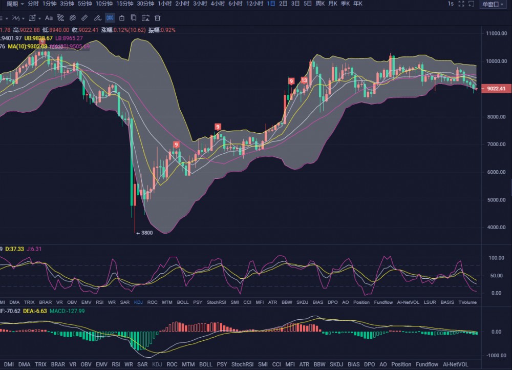Screen dimensions: 512x370
Task: Click the 1s refresh interval label
Action: tap(450, 4)
